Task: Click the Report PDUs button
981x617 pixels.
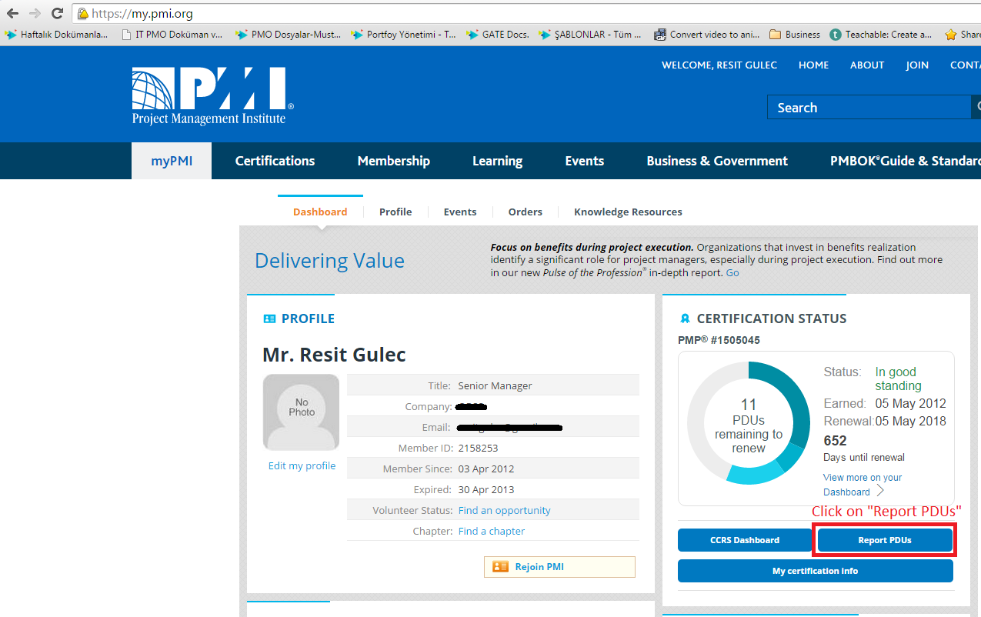Action: pos(885,540)
